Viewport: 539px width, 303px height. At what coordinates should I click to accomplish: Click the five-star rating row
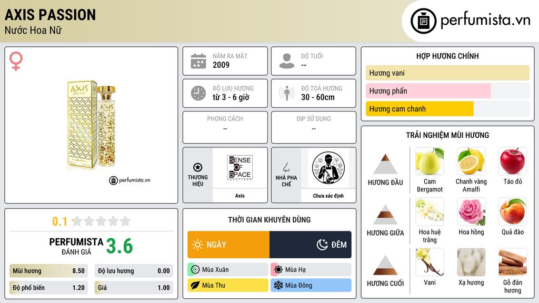pos(101,221)
